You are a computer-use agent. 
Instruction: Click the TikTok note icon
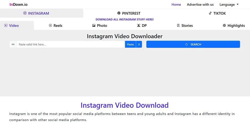210,13
